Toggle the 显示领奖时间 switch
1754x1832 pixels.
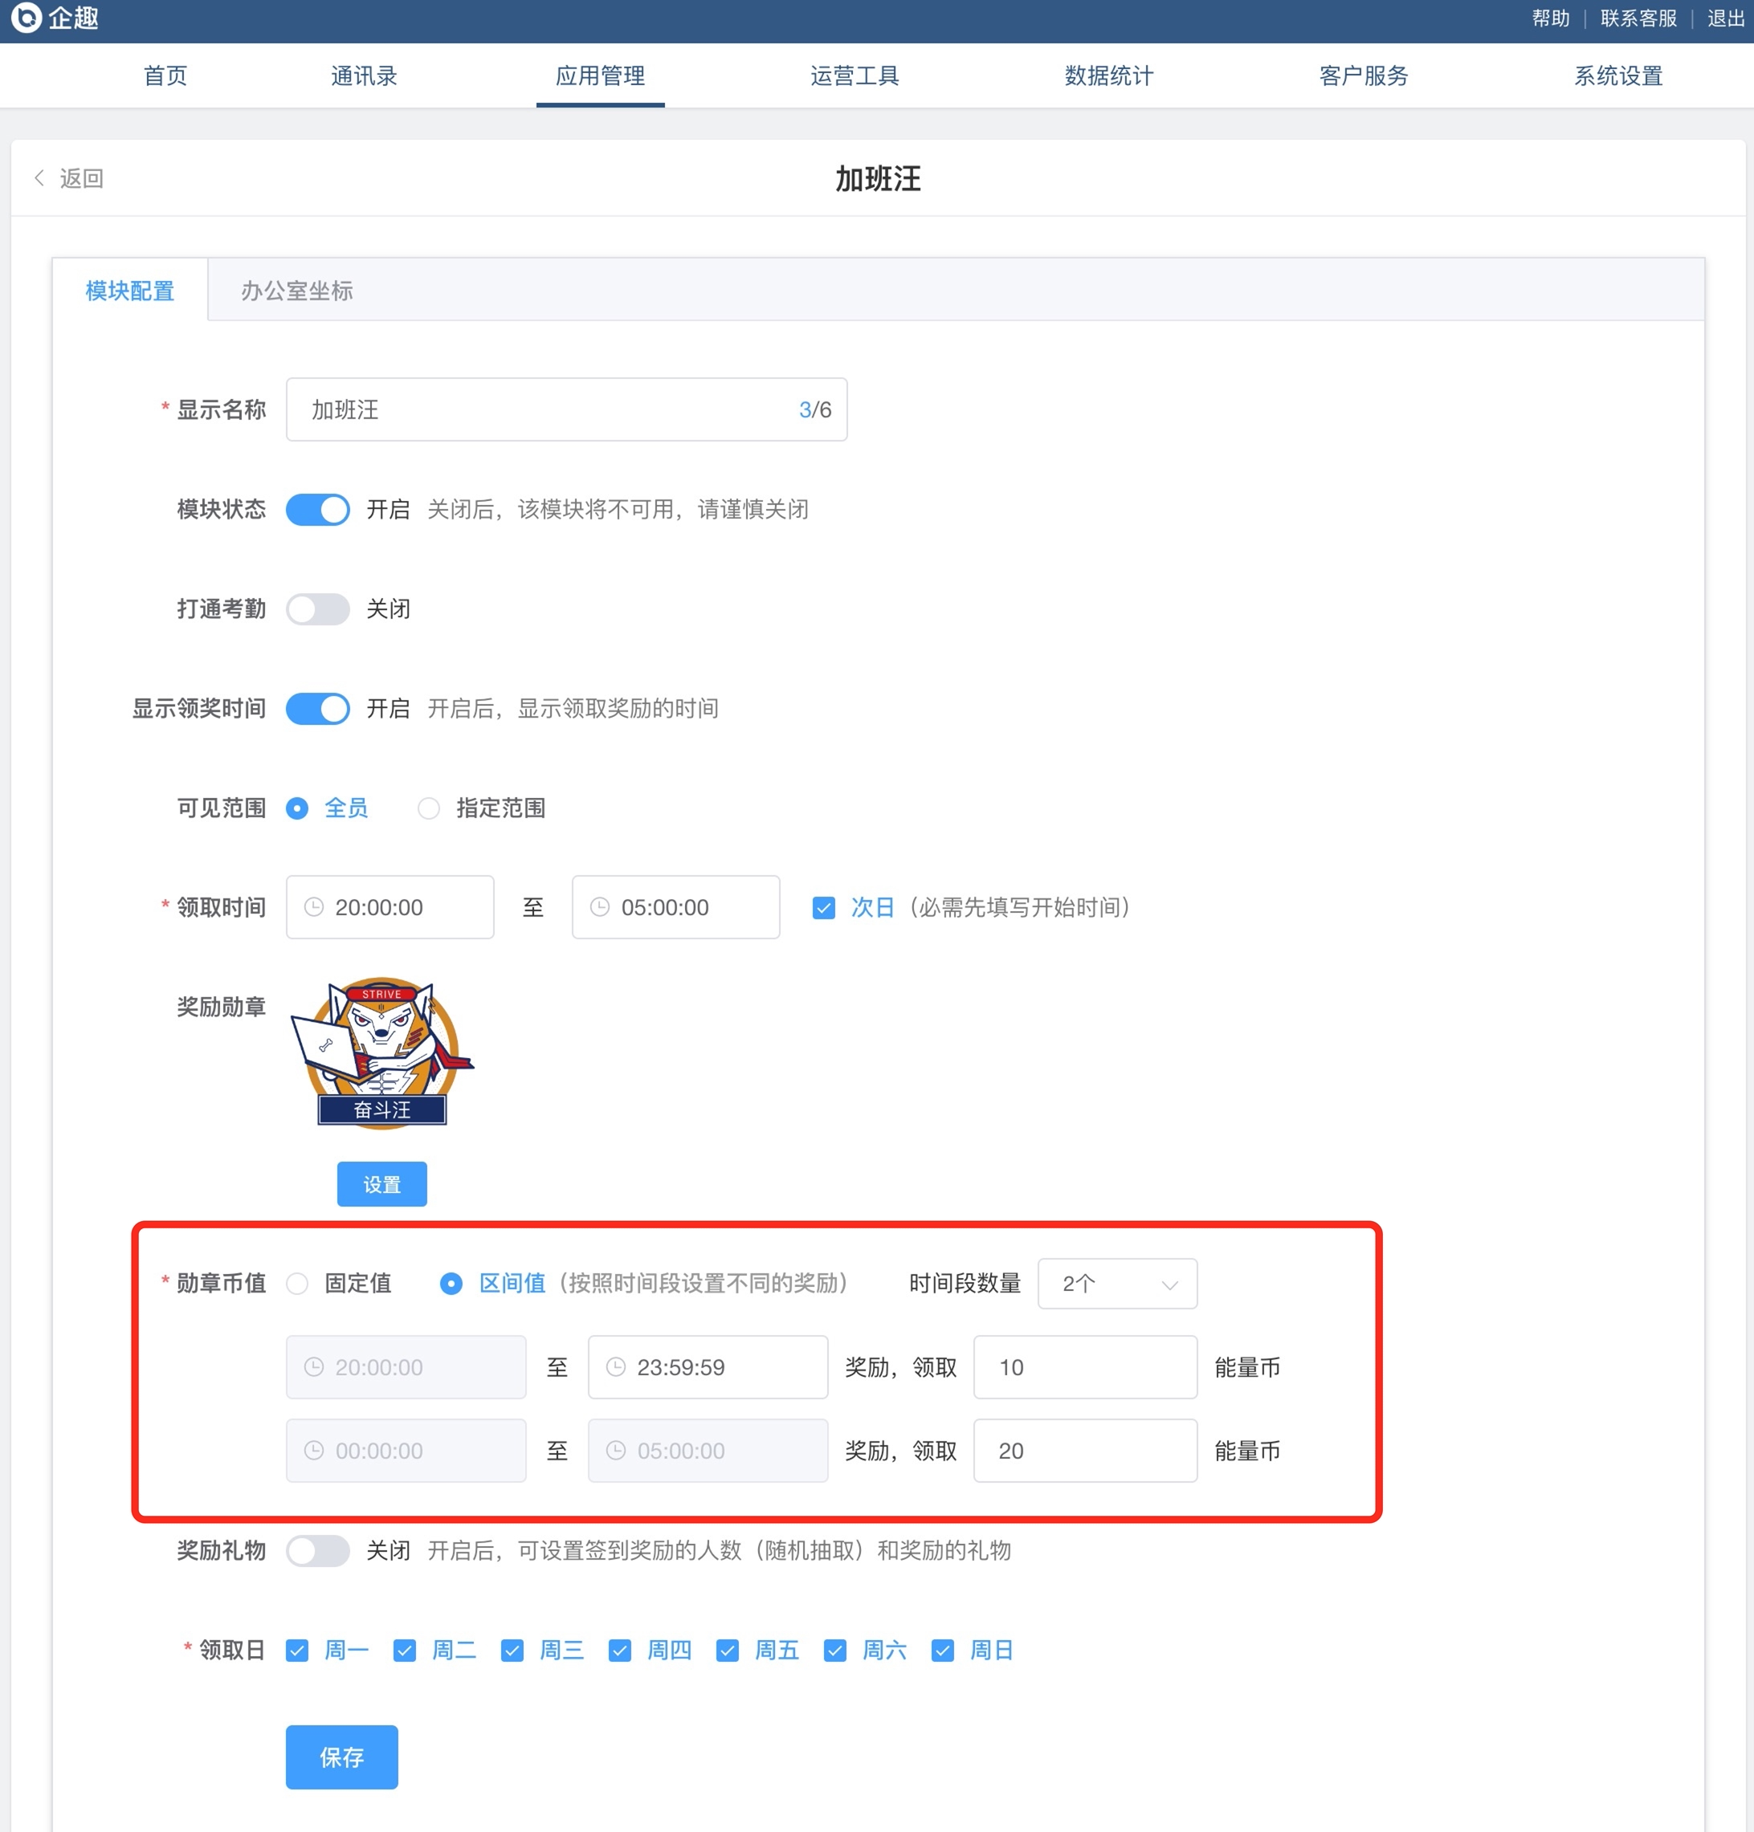(318, 709)
